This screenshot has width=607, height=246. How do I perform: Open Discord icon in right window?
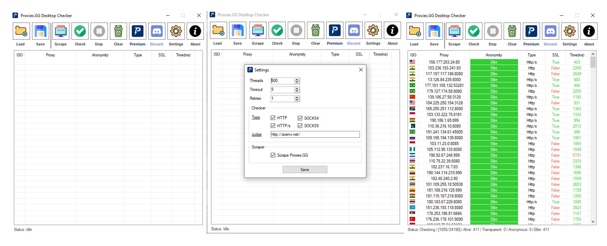click(551, 31)
